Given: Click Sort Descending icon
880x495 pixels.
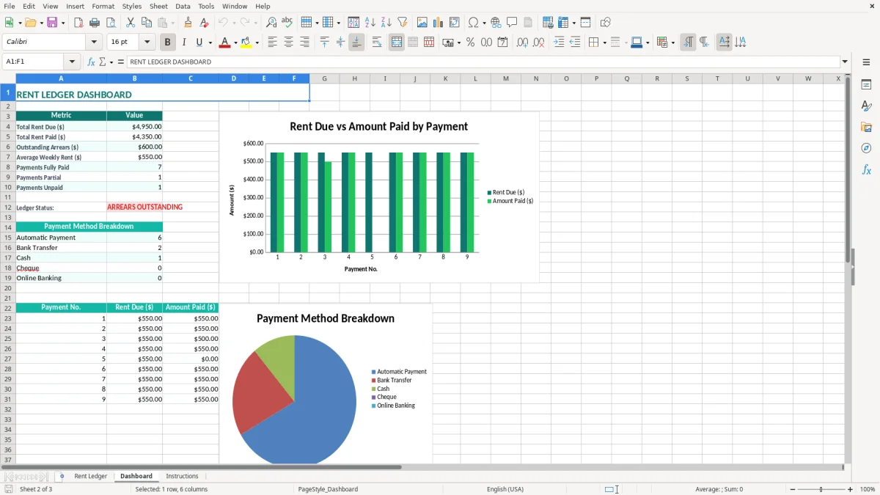Looking at the screenshot, I should coord(386,23).
